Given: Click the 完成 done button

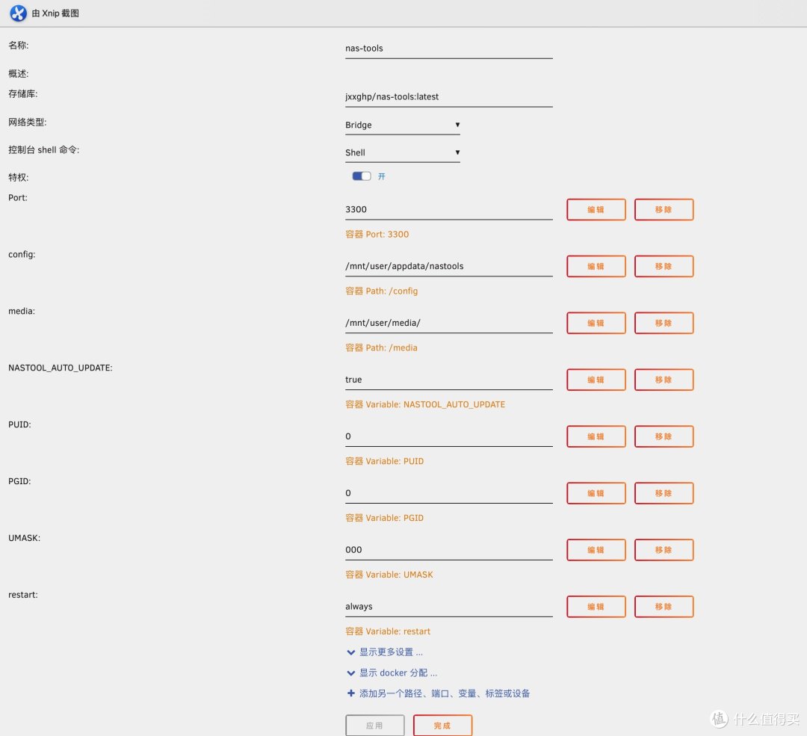Looking at the screenshot, I should tap(442, 725).
